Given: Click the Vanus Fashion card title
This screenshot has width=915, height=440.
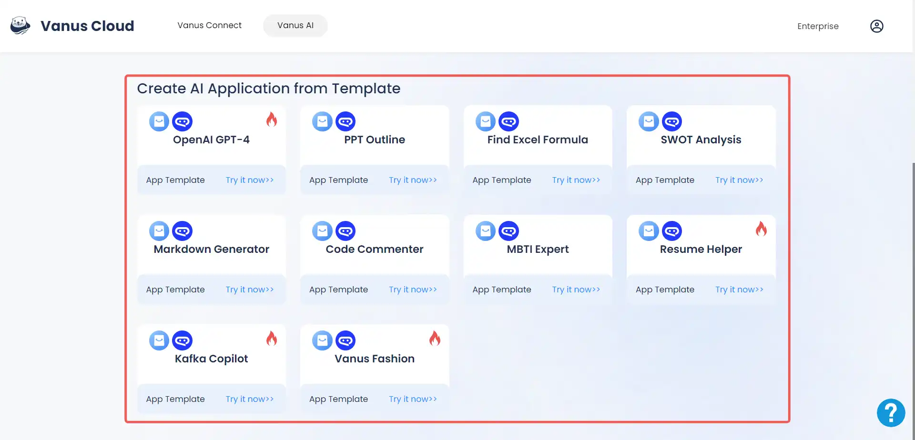Looking at the screenshot, I should [375, 359].
